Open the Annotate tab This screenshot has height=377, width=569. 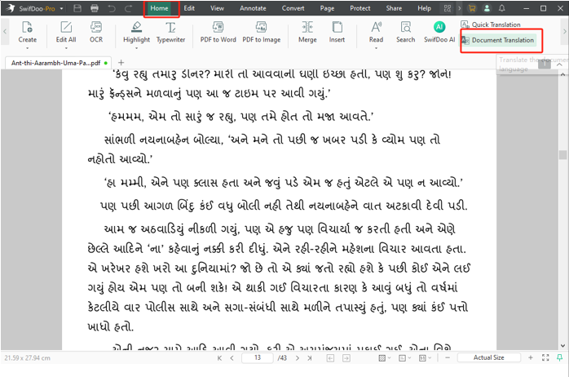click(x=253, y=8)
